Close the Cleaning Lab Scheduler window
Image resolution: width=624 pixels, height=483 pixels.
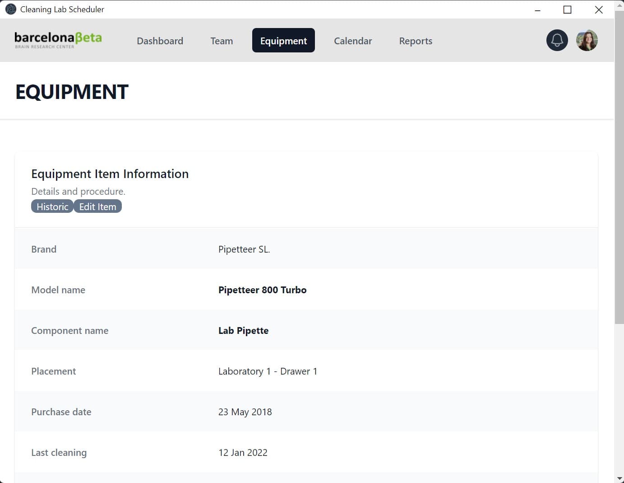[599, 9]
